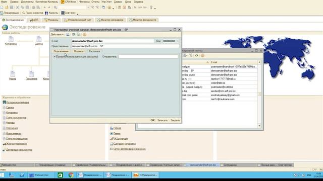Click the OK button in account dialog
The height and width of the screenshot is (181, 323).
pos(152,120)
